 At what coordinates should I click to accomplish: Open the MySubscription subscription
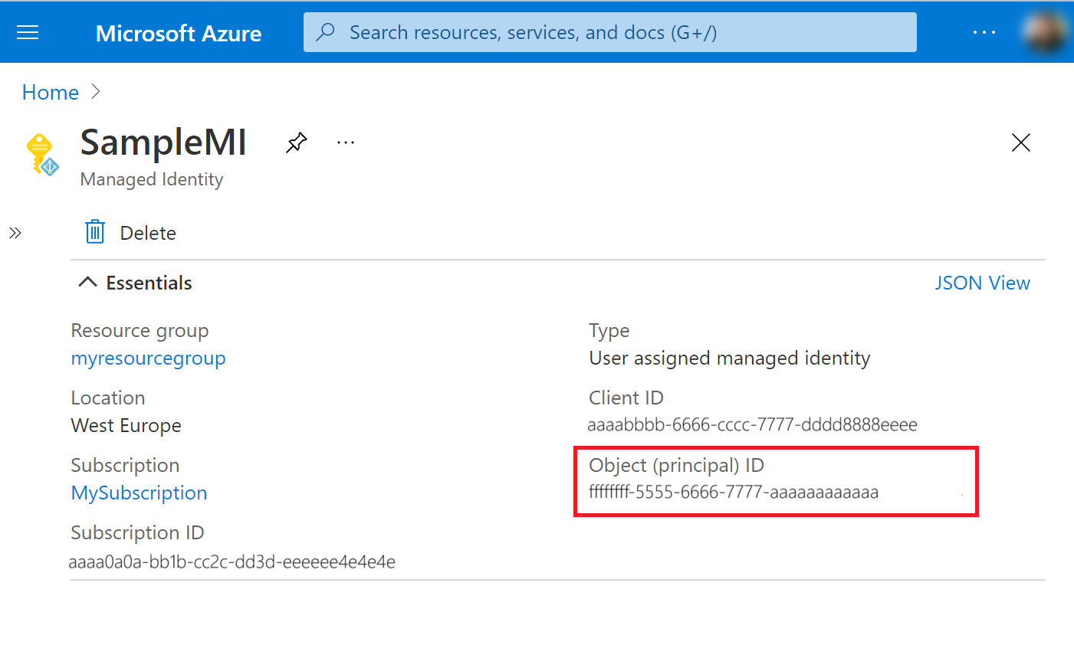point(139,493)
